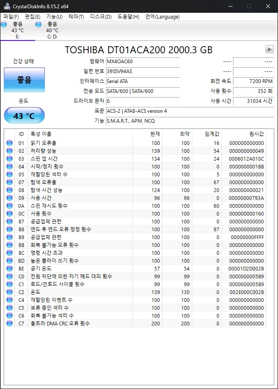The width and height of the screenshot is (278, 389).
Task: Click status orb of row 0A 스핀 재시도 횟수
Action: pos(9,206)
